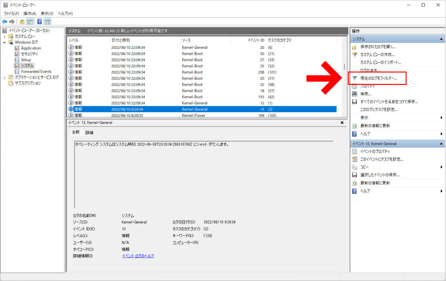The image size is (446, 281).
Task: Switch to the 詳細 tab
Action: (x=89, y=133)
